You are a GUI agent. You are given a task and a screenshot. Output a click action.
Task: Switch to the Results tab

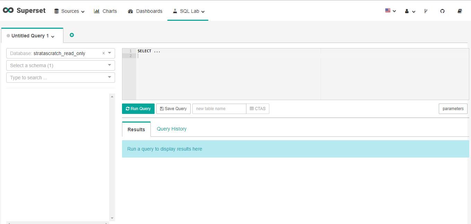(x=136, y=129)
